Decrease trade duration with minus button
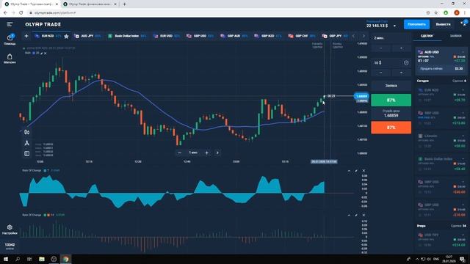The image size is (470, 264). point(381,48)
